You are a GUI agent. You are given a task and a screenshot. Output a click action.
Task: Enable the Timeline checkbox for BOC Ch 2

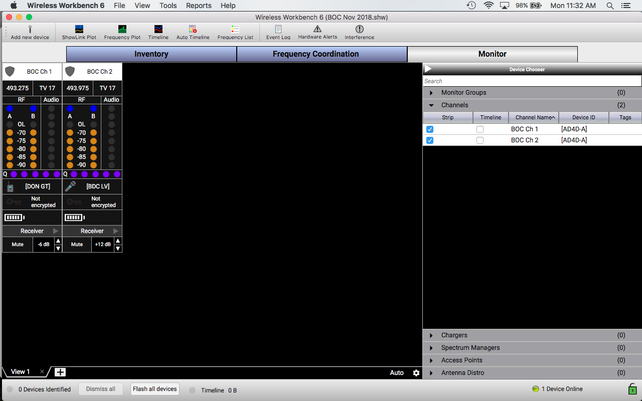pos(480,140)
